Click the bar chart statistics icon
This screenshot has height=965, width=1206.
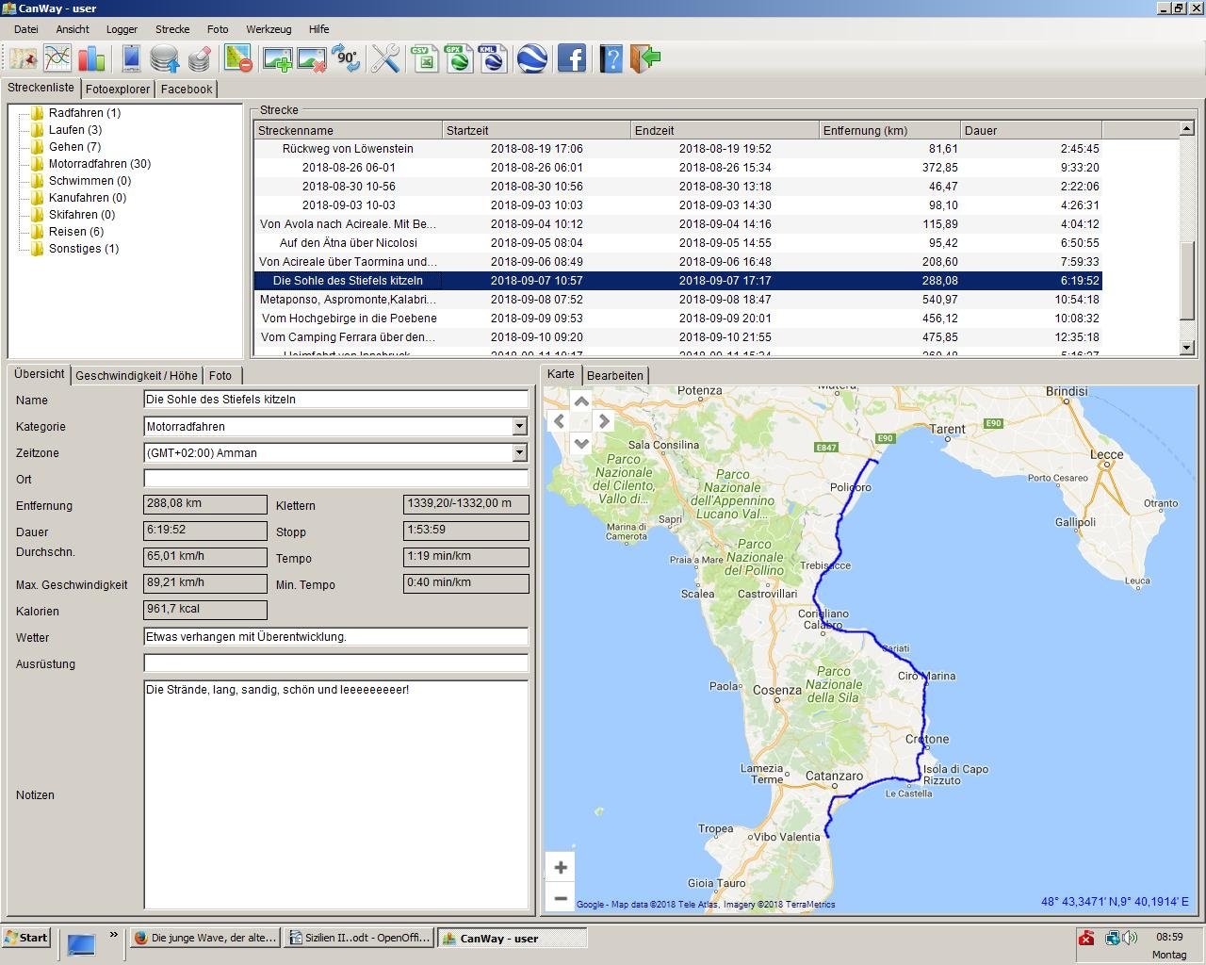[x=91, y=58]
